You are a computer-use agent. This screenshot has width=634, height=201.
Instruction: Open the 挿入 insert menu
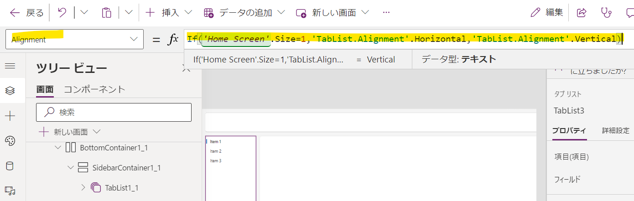tap(169, 13)
